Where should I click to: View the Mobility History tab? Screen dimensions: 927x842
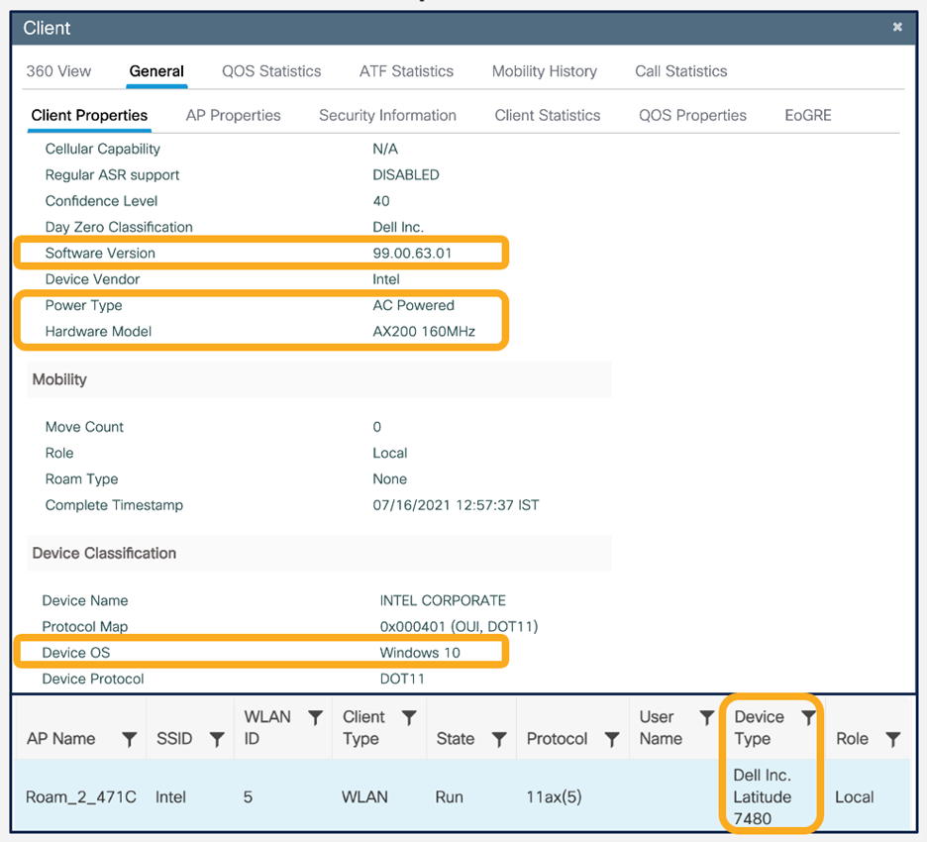click(544, 70)
